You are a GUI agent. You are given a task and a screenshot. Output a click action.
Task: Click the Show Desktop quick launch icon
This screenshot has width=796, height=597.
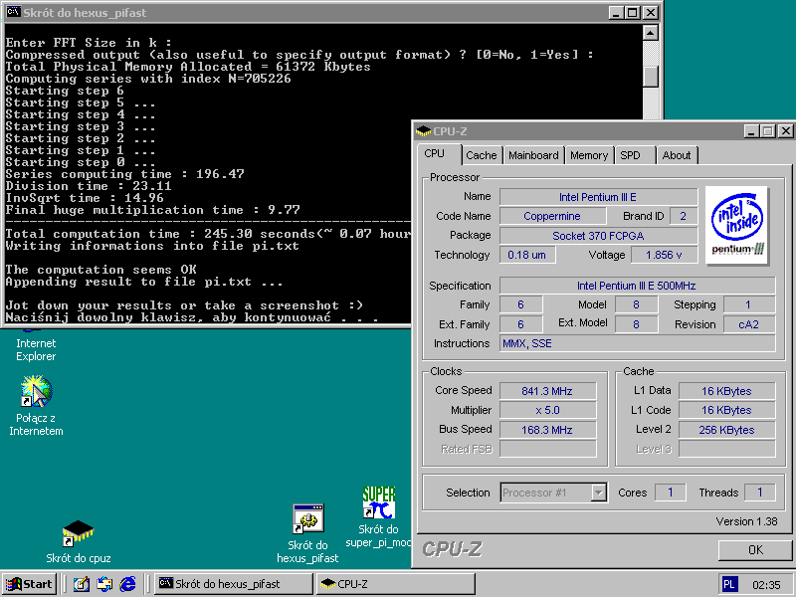(82, 584)
